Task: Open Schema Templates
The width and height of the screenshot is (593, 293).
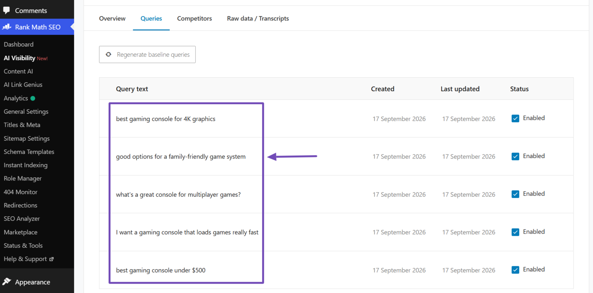Action: (x=29, y=152)
